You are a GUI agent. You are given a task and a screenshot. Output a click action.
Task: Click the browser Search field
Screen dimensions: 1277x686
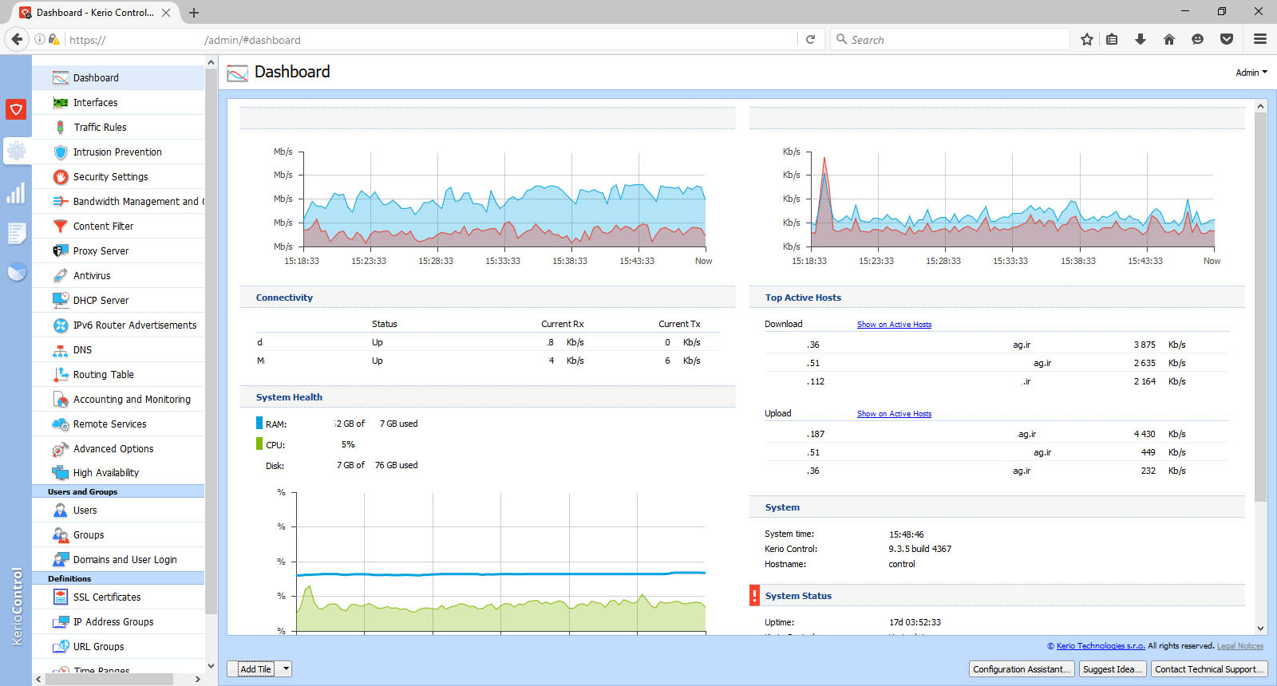point(950,39)
